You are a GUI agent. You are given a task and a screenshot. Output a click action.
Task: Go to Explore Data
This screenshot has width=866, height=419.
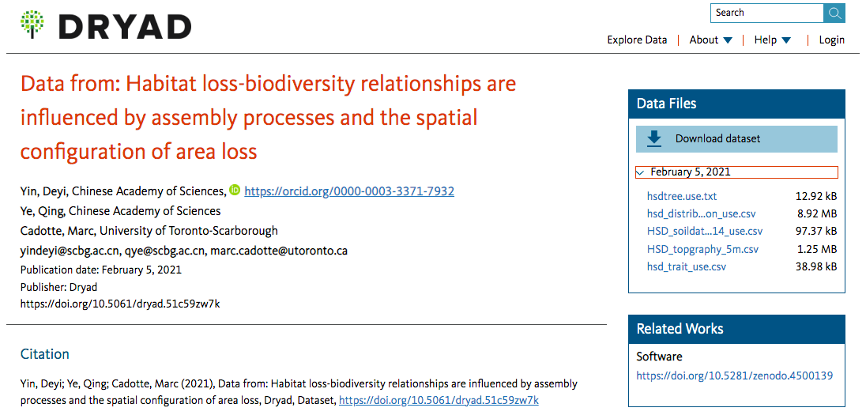637,40
